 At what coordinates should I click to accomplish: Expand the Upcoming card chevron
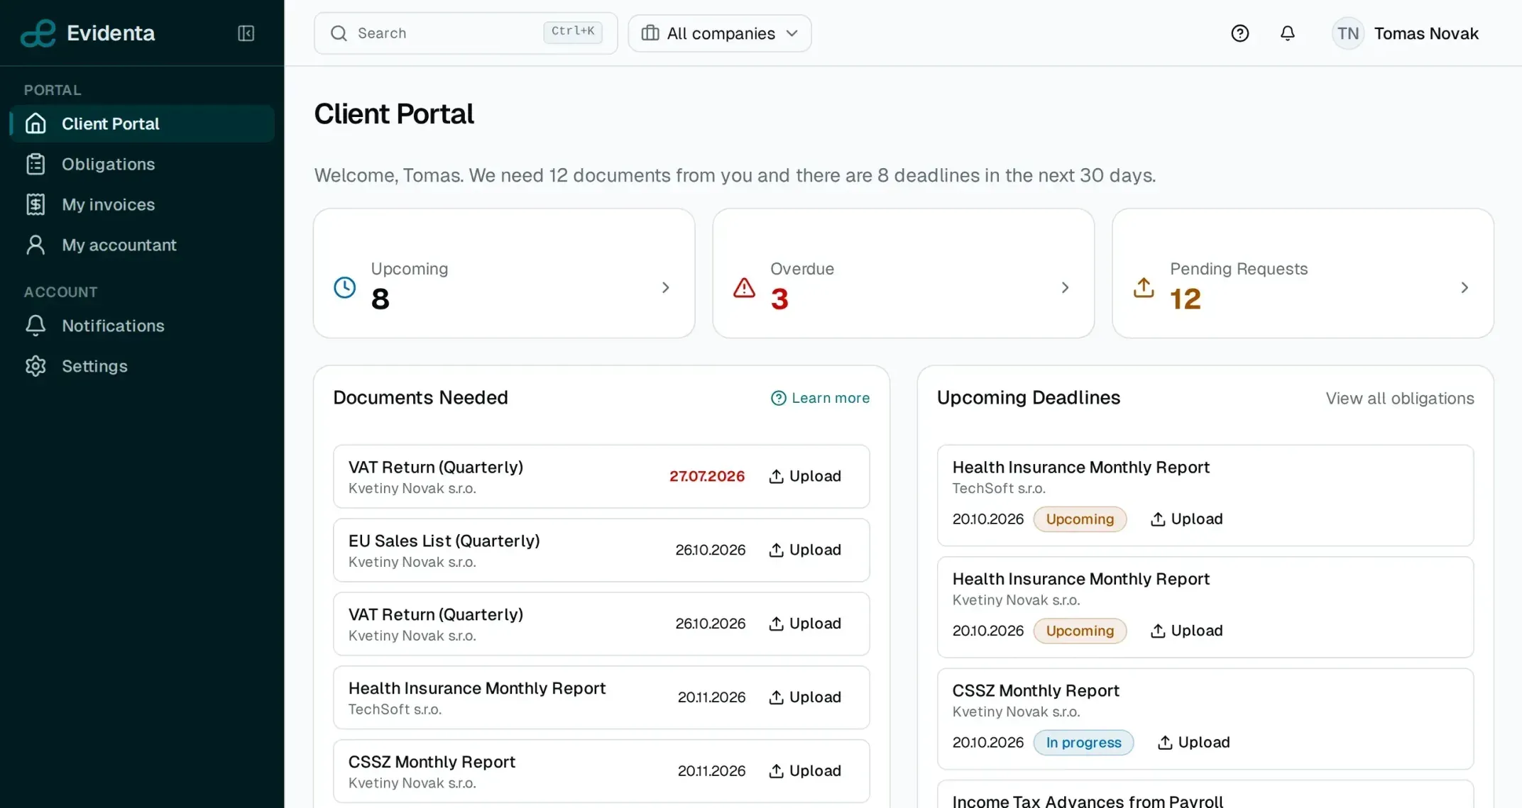pyautogui.click(x=665, y=287)
